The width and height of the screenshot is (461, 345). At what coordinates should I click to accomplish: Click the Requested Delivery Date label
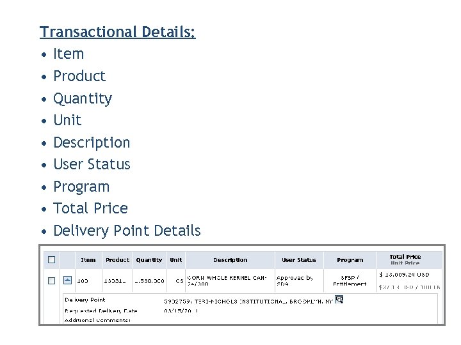click(x=101, y=310)
